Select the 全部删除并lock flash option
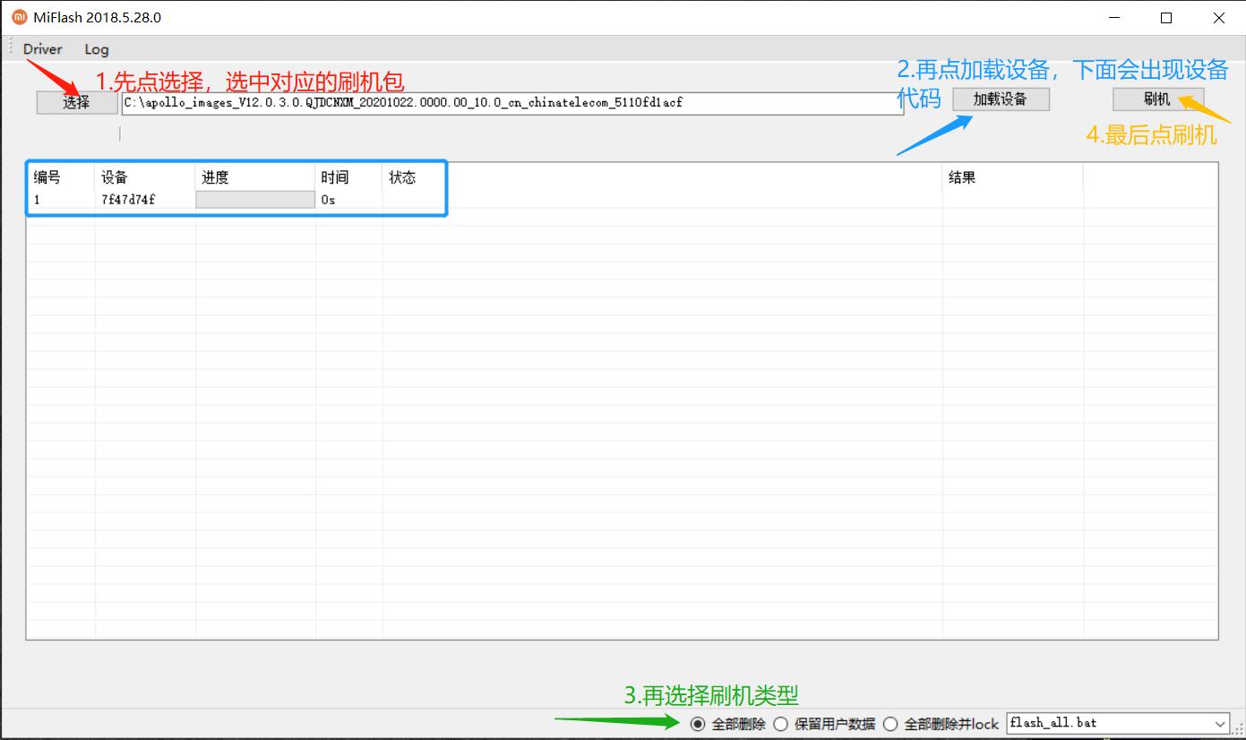Screen dimensions: 1246x740 click(890, 724)
